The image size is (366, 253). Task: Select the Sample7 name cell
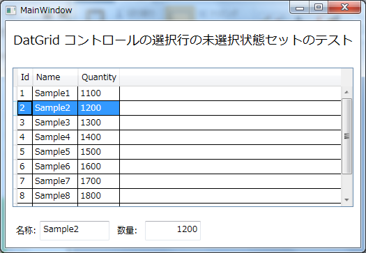click(55, 181)
